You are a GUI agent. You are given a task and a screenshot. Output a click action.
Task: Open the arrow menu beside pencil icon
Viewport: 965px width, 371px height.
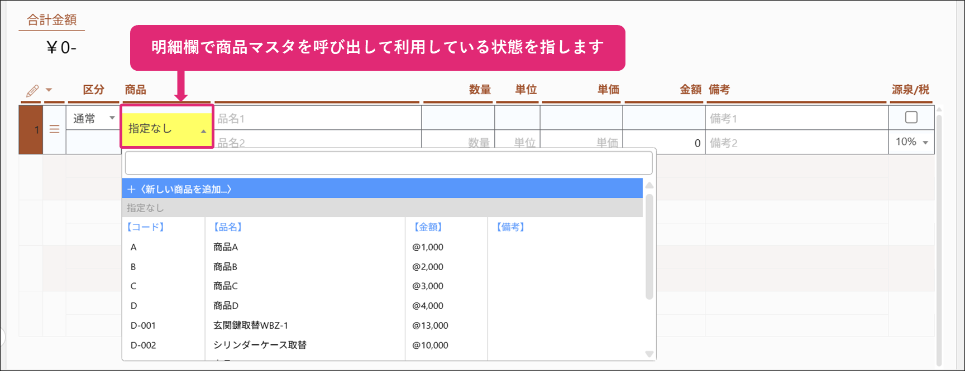49,90
